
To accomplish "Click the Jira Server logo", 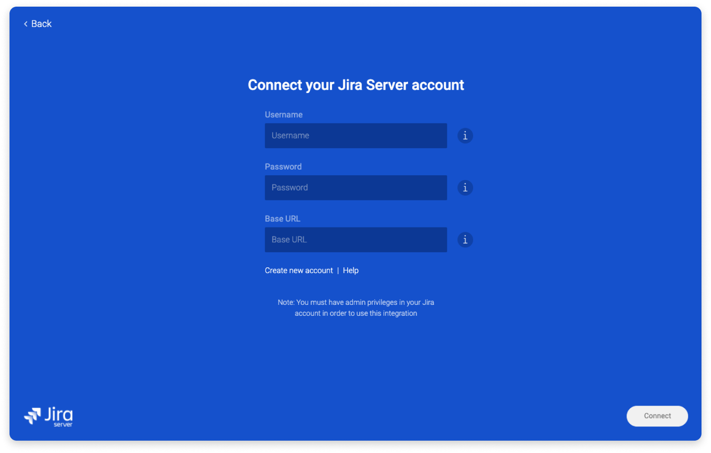I will pyautogui.click(x=48, y=417).
